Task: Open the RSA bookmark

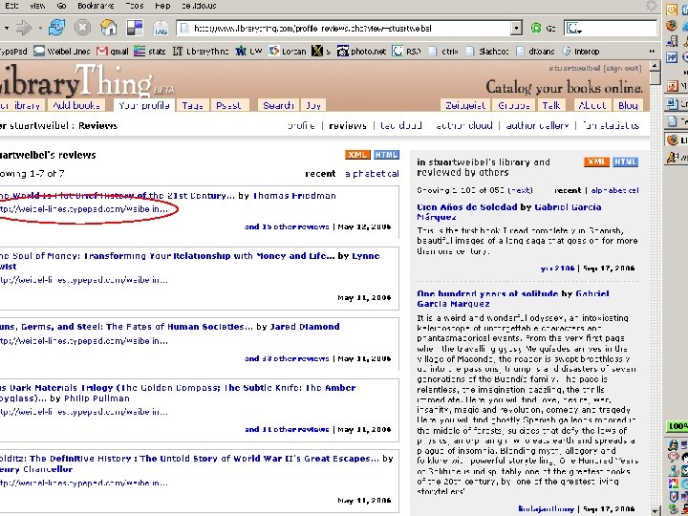Action: point(406,52)
